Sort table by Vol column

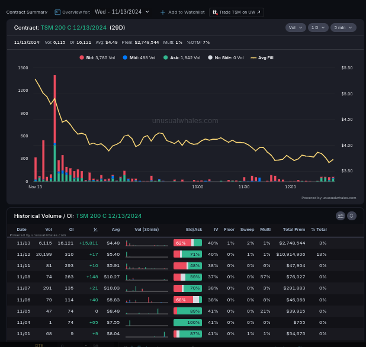(49, 229)
